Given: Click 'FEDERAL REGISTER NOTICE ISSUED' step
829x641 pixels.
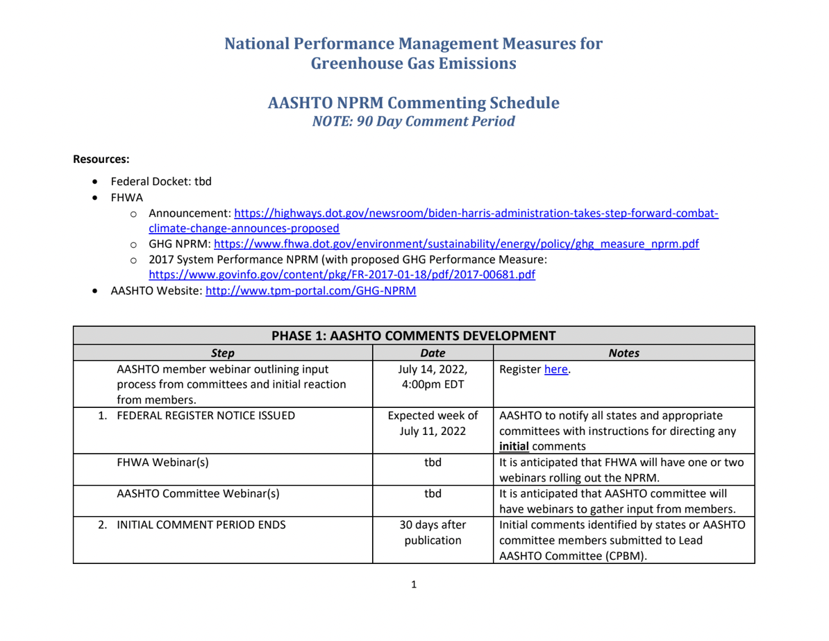Looking at the screenshot, I should (206, 416).
